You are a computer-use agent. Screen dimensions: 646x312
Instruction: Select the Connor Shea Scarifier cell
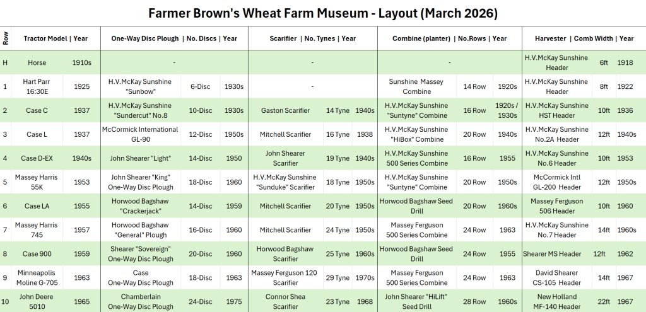tap(285, 302)
